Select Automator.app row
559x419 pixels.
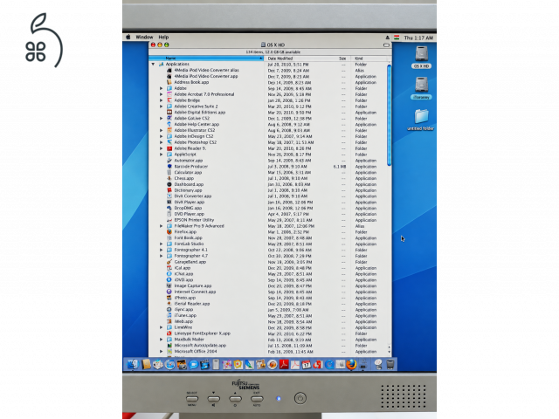(x=267, y=161)
